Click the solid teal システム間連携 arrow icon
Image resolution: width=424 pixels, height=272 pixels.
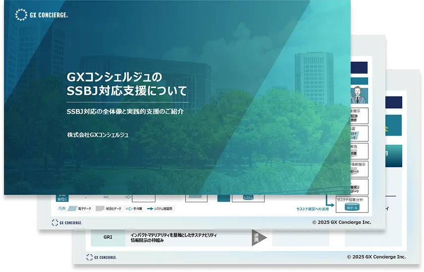(150, 209)
